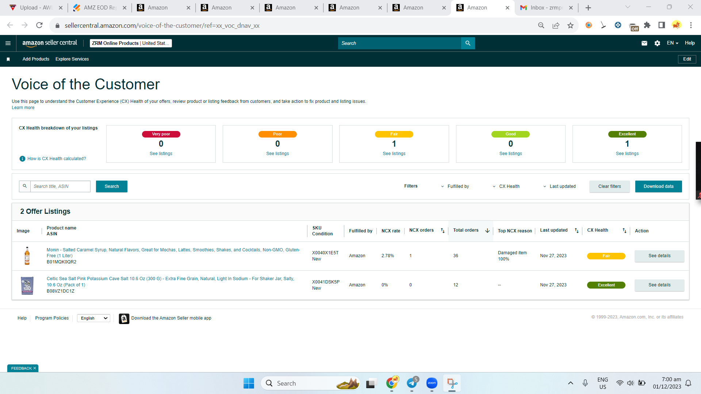Reload the page in browser
Image resolution: width=701 pixels, height=394 pixels.
click(x=39, y=25)
